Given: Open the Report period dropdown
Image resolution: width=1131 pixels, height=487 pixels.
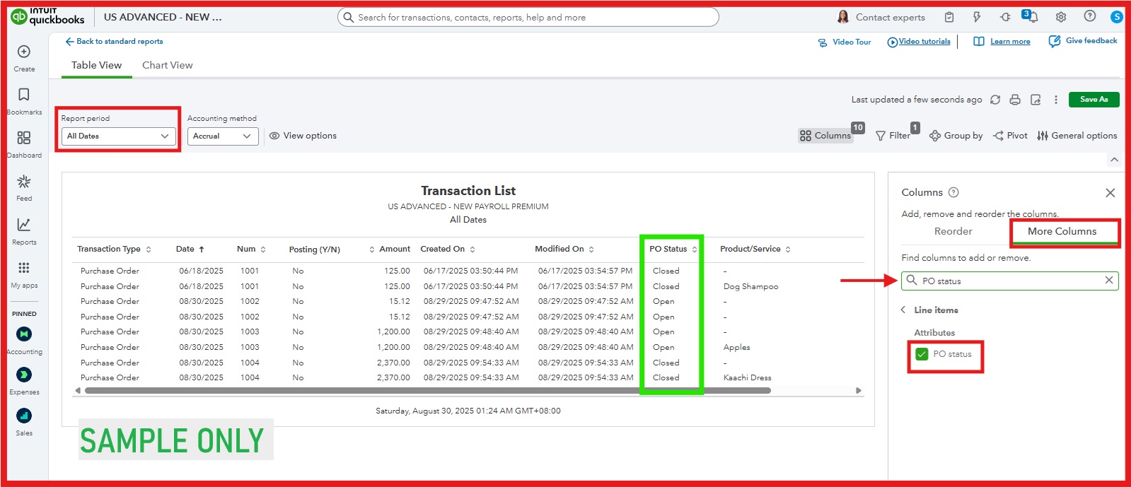Looking at the screenshot, I should [118, 136].
